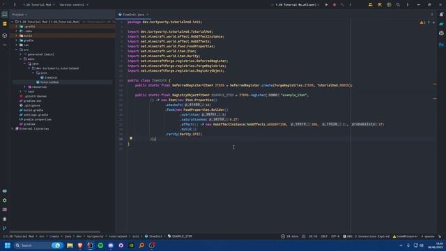Click the yellow intention lightbulb in the gutter
Viewport: 446px width, 251px height.
pos(131,139)
